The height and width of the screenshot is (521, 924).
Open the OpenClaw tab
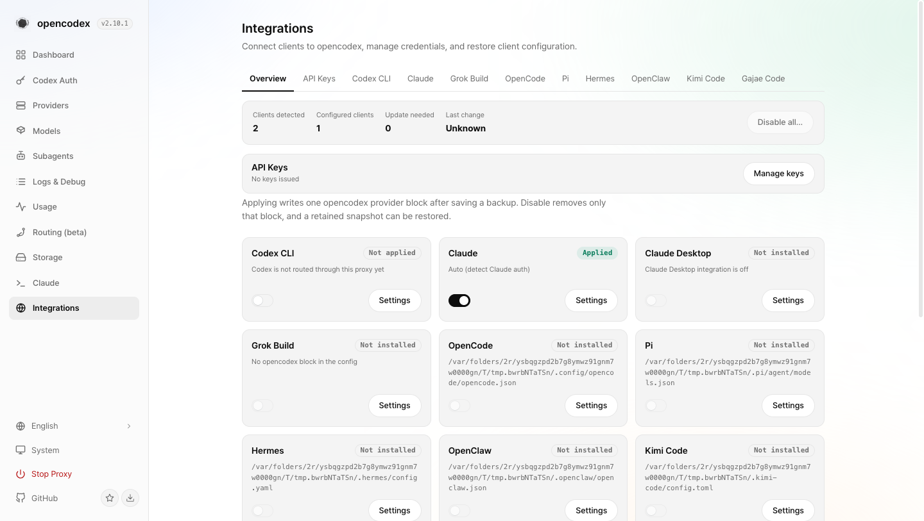[x=651, y=79]
